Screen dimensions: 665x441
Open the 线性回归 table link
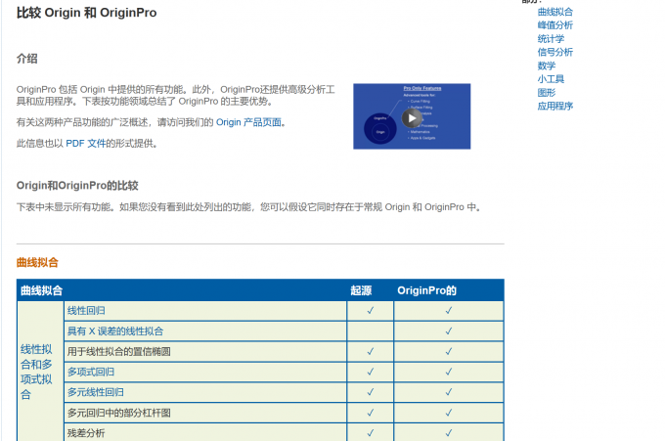[x=86, y=311]
